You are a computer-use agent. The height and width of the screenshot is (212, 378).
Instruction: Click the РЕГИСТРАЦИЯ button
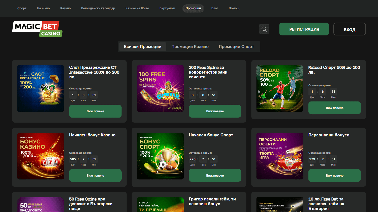(x=304, y=29)
